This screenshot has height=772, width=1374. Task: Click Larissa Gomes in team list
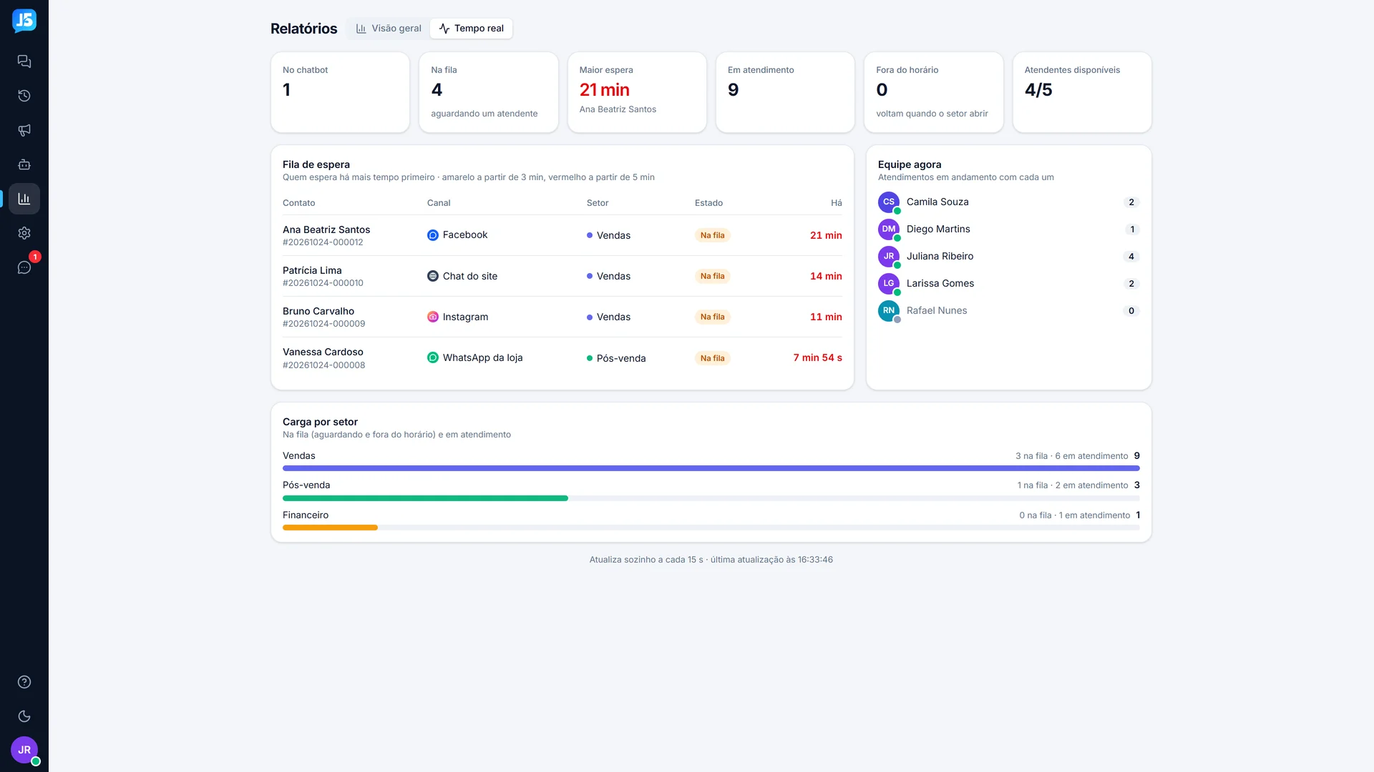tap(1009, 284)
